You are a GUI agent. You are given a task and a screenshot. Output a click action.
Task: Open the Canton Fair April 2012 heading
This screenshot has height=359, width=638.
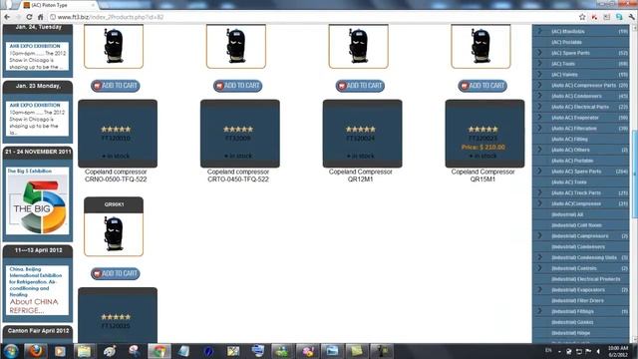38,330
